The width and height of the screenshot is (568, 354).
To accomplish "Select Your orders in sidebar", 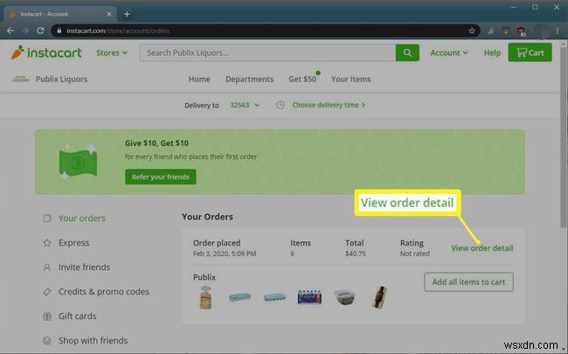I will tap(82, 219).
